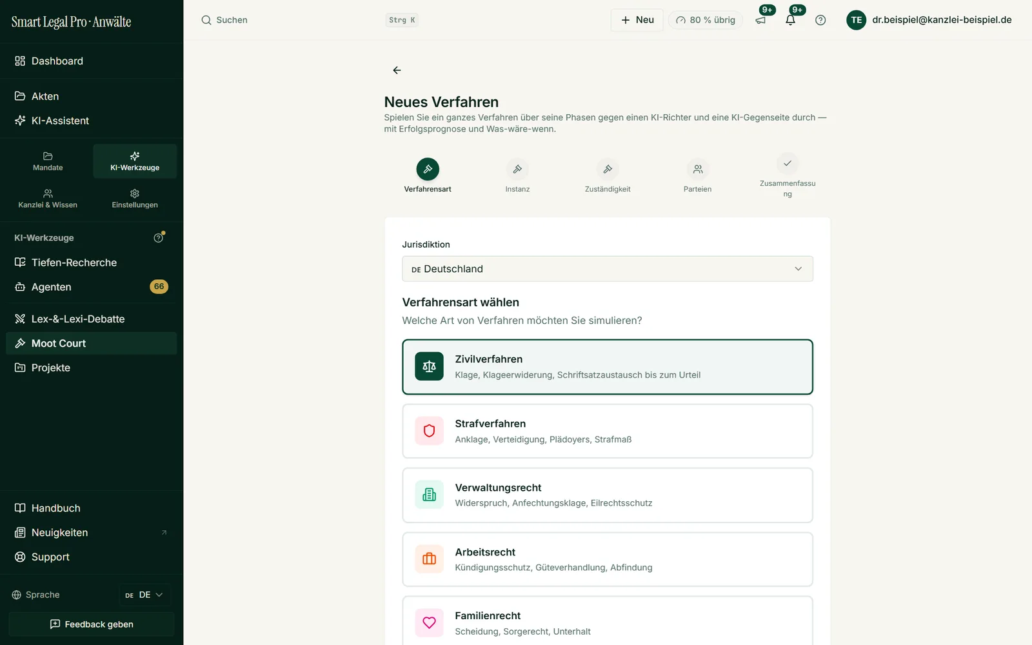Viewport: 1032px width, 645px height.
Task: Click the Instanz step icon
Action: pyautogui.click(x=517, y=169)
